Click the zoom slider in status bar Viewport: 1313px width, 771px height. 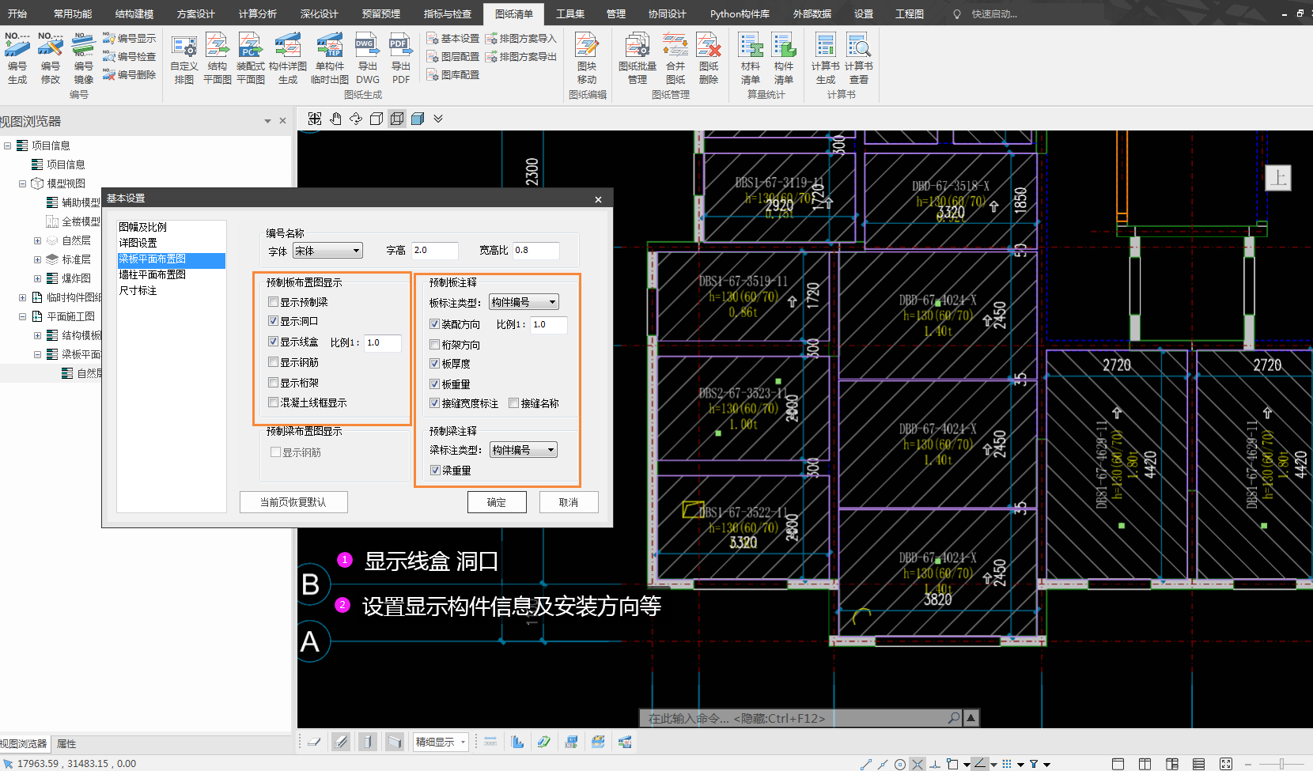coord(1281,764)
